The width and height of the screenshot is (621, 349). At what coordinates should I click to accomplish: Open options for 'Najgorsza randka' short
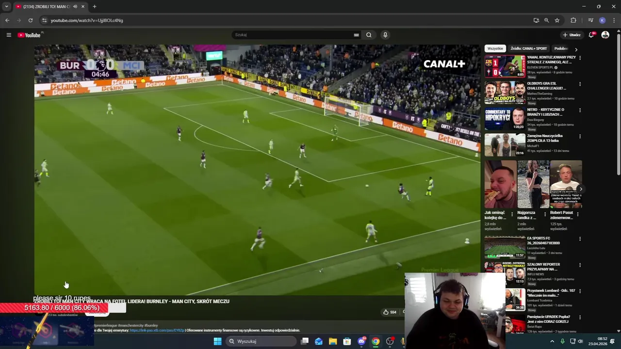click(545, 214)
